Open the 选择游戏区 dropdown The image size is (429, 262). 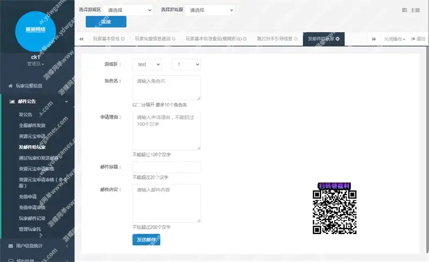[128, 10]
